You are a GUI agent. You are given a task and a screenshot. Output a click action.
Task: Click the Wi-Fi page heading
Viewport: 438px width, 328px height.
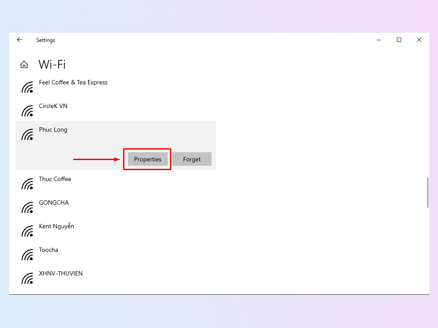(52, 64)
